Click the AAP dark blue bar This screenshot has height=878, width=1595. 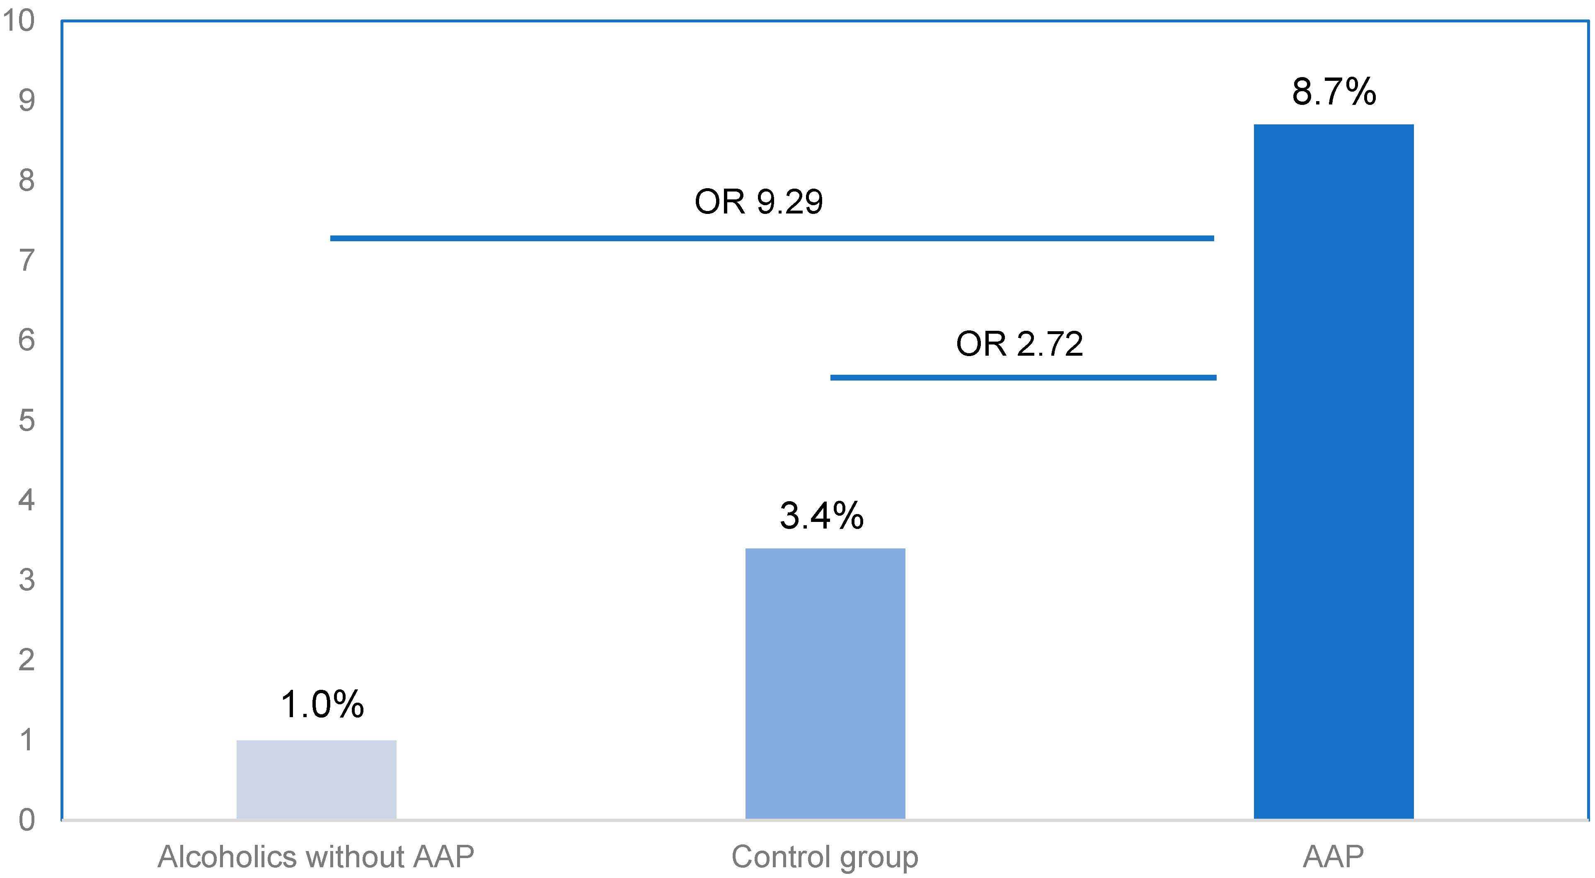tap(1333, 471)
